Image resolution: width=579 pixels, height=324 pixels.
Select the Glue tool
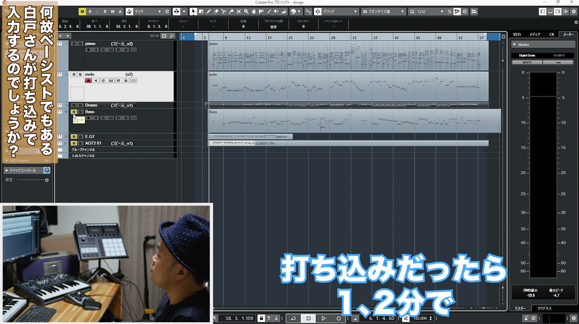click(x=231, y=12)
